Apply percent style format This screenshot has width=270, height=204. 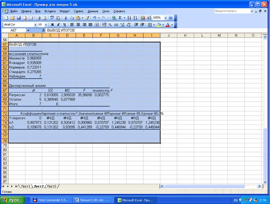[x=110, y=25]
